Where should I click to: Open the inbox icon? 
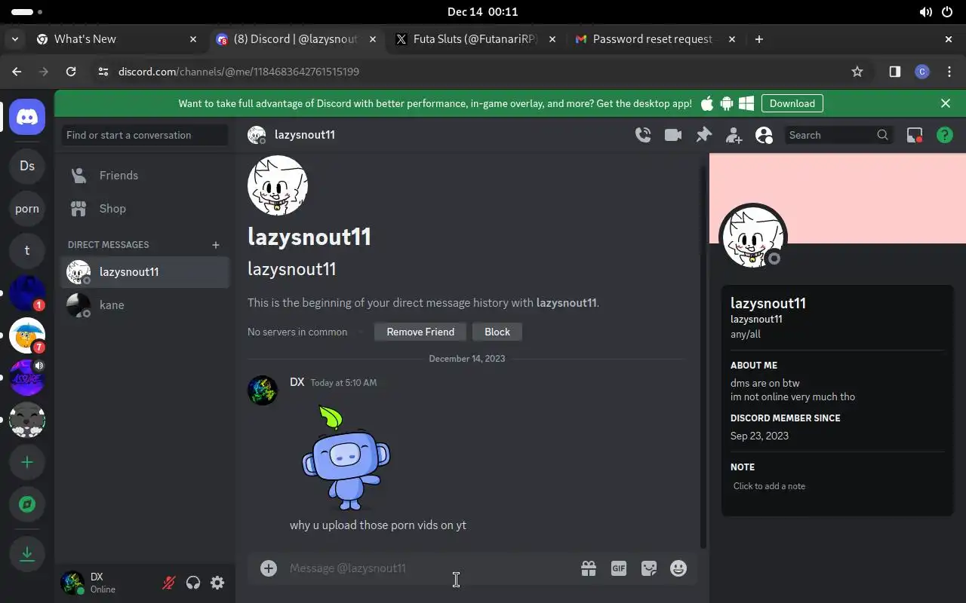pyautogui.click(x=915, y=135)
